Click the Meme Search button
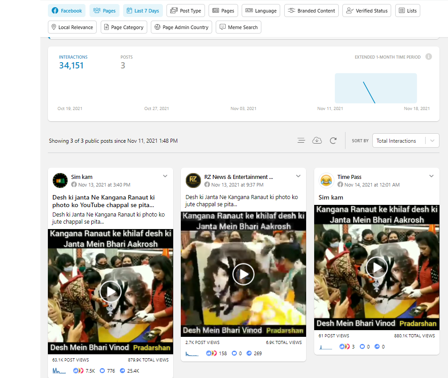Screen dimensions: 448x378 (238, 27)
